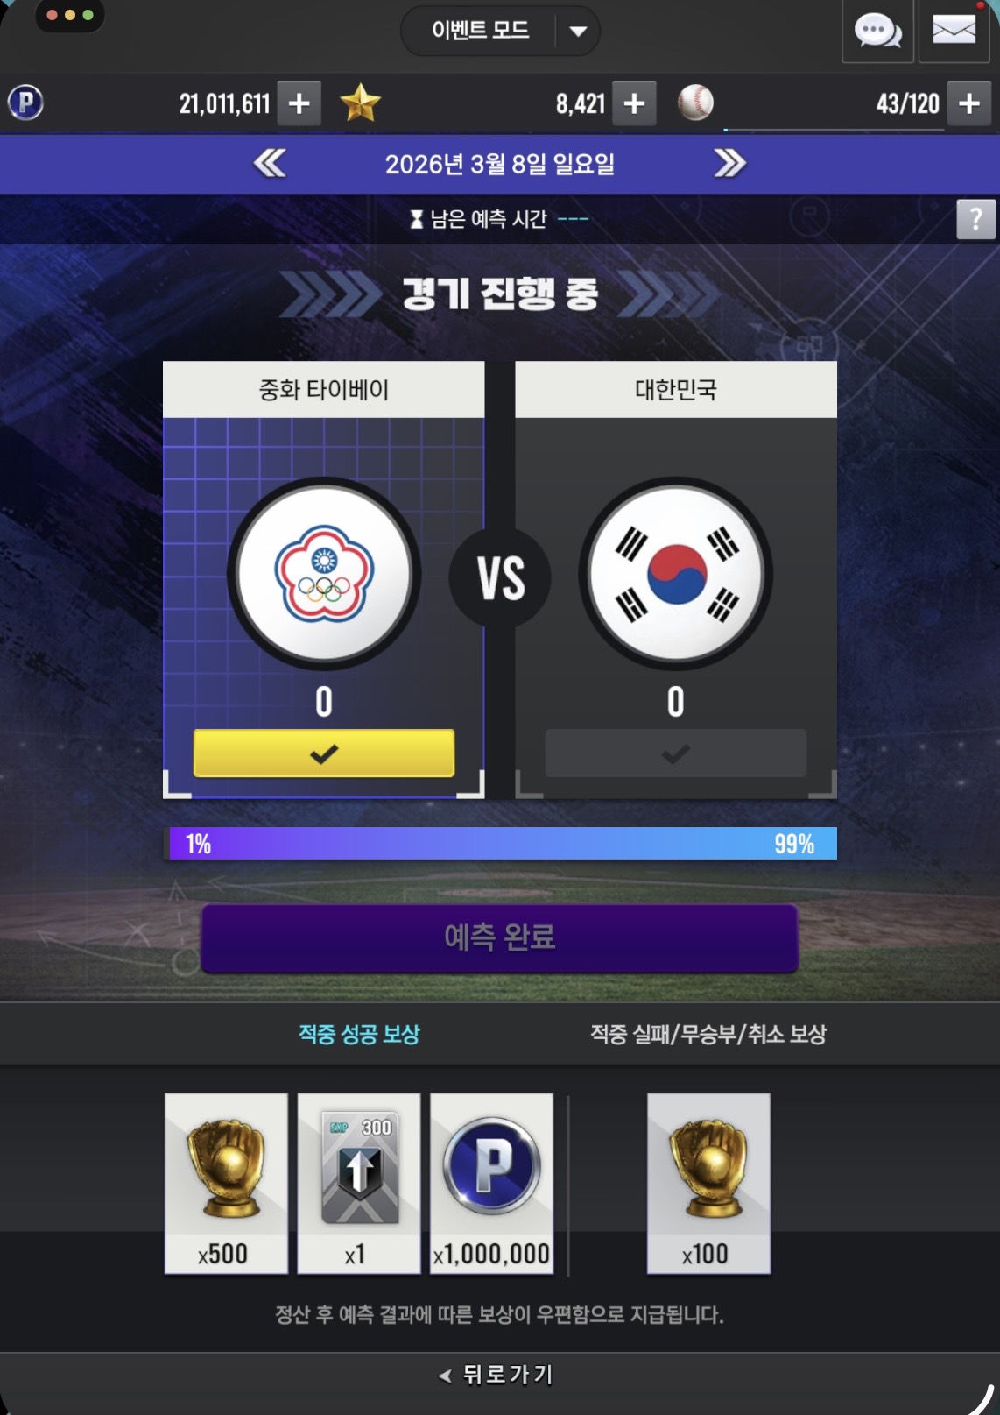
Task: Open the question mark help button
Action: pyautogui.click(x=975, y=219)
